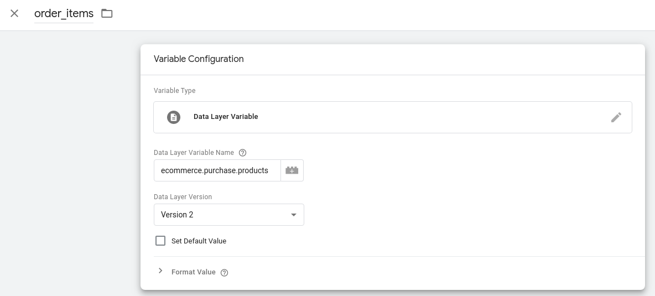
Task: Insert a variable using the brick icon
Action: pos(292,170)
